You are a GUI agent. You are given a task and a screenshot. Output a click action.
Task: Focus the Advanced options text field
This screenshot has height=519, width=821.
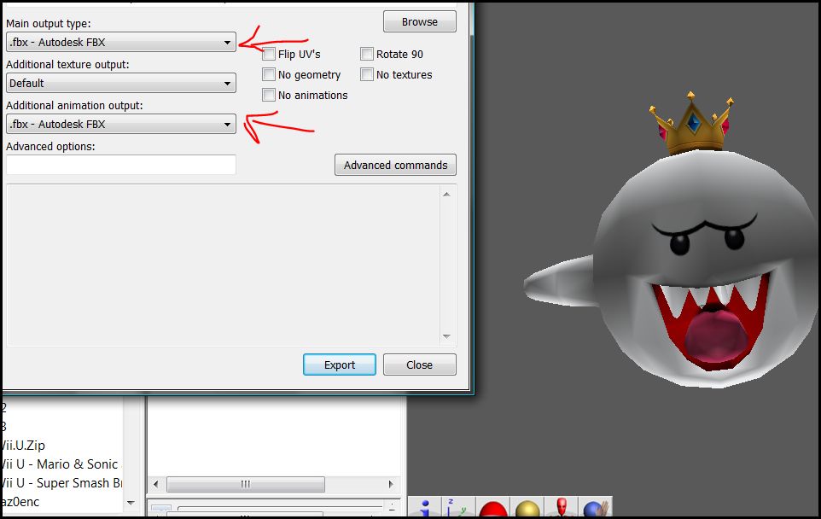coord(121,165)
